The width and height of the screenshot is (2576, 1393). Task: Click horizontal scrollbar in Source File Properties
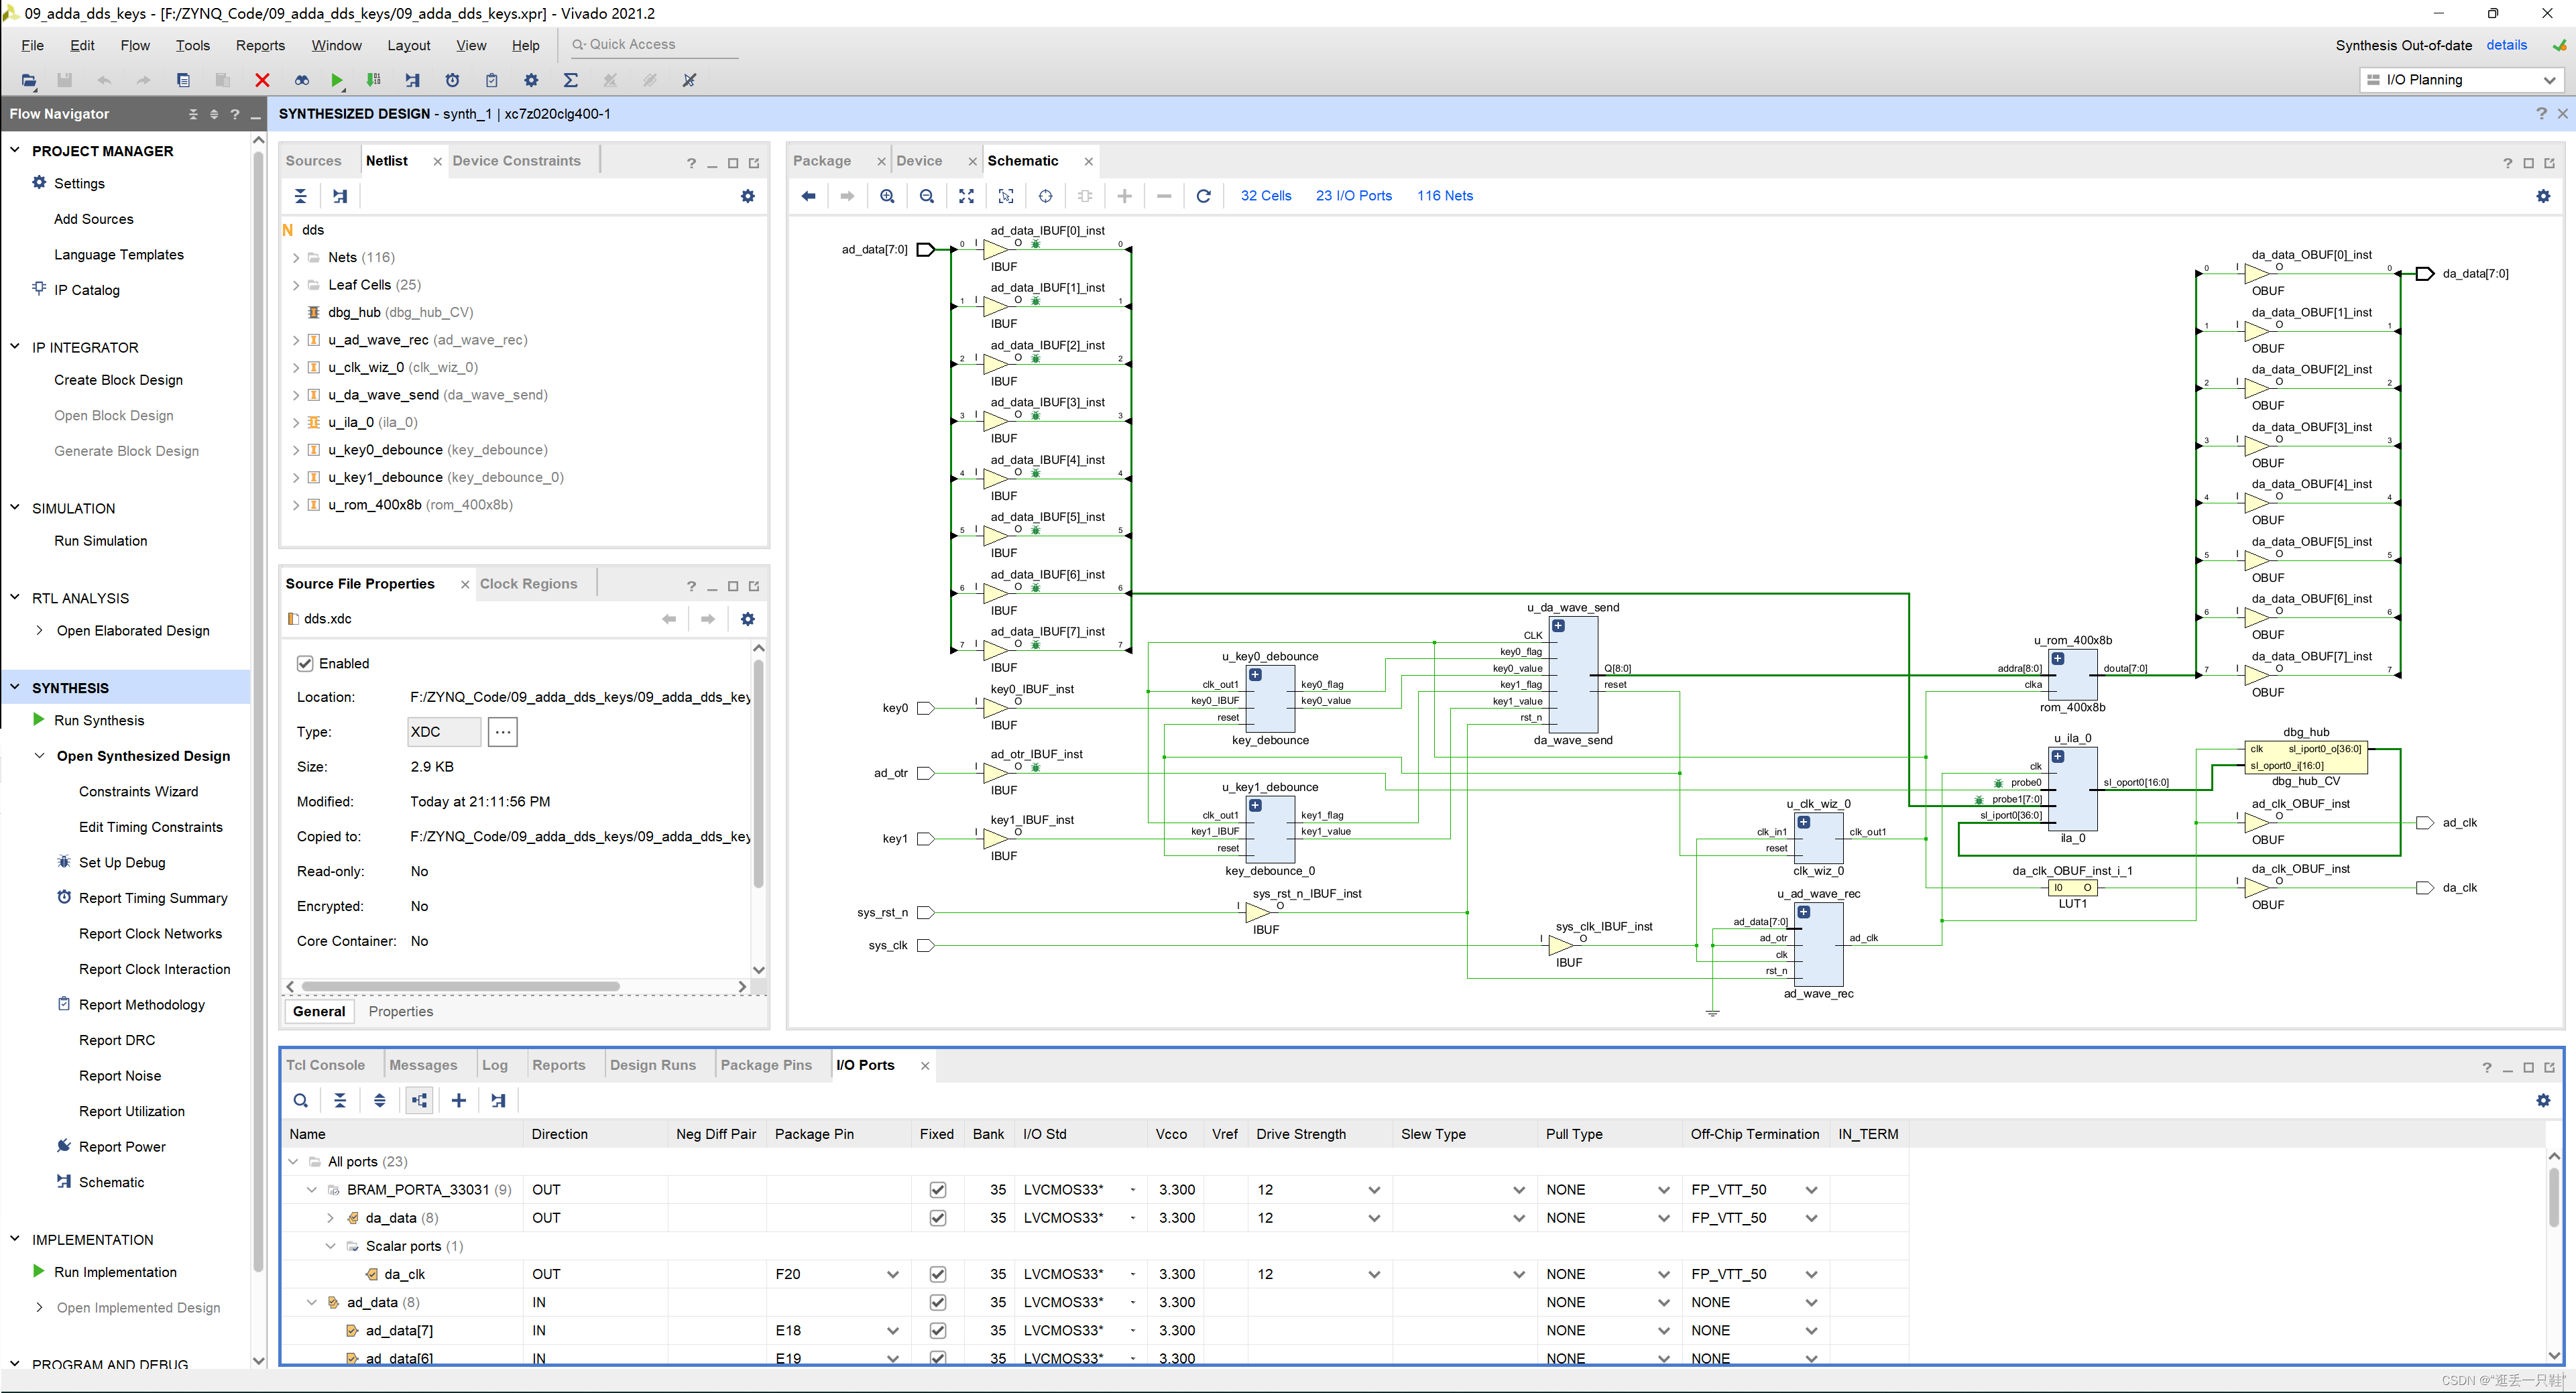click(460, 986)
